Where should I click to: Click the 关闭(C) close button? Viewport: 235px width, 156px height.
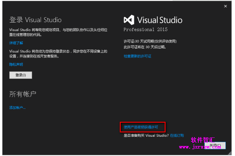(x=215, y=146)
